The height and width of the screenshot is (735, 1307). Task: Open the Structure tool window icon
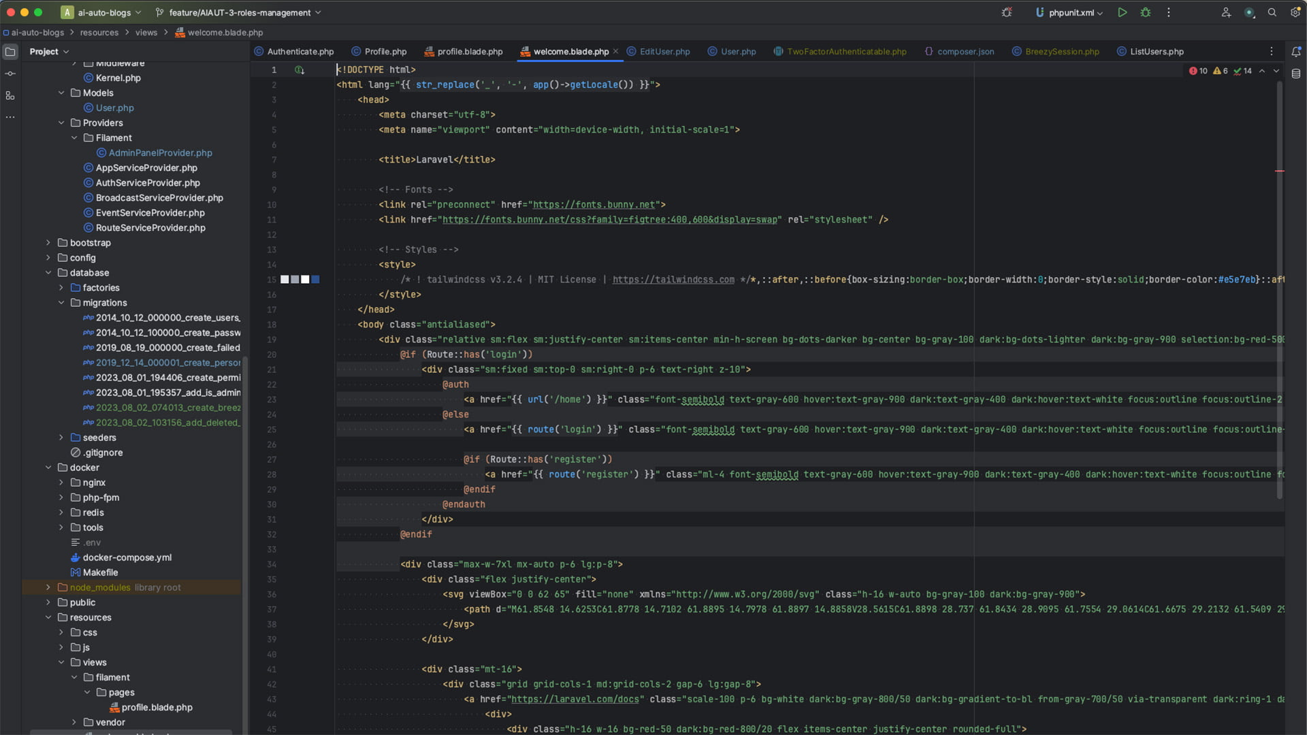[10, 96]
